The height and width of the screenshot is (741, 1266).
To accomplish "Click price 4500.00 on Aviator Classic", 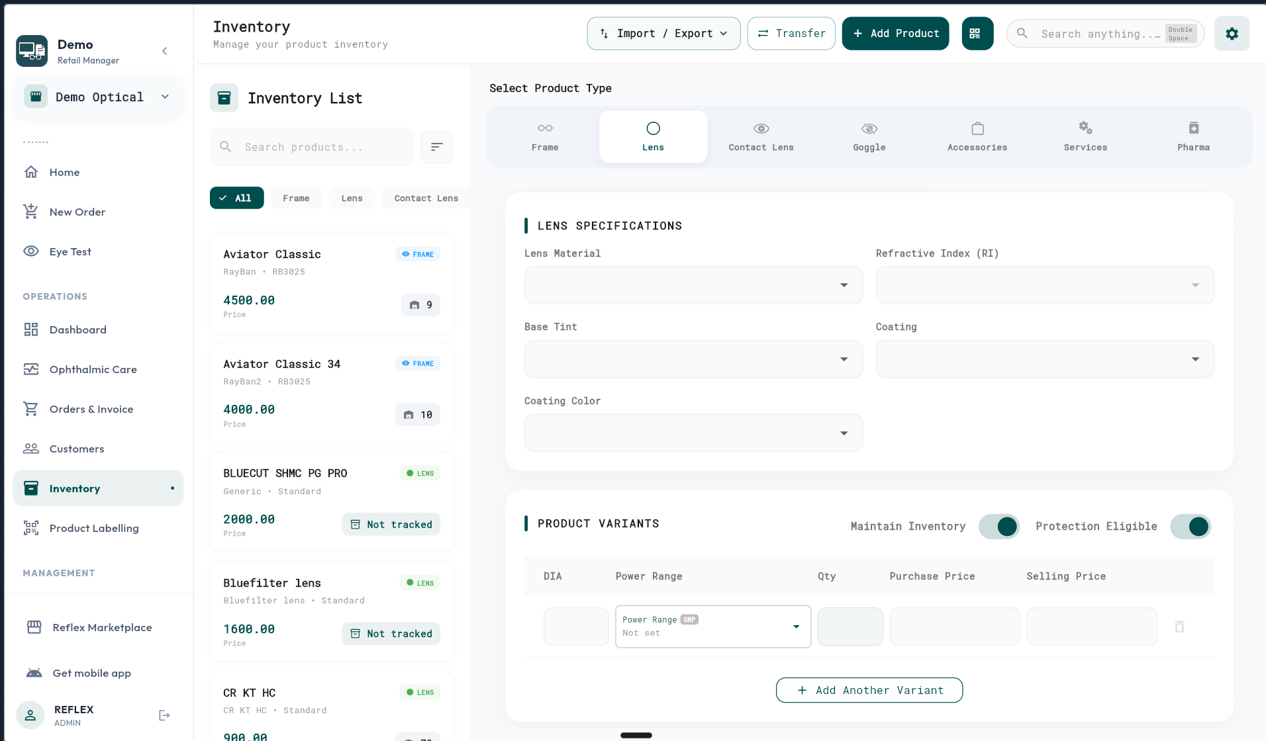I will [x=249, y=300].
